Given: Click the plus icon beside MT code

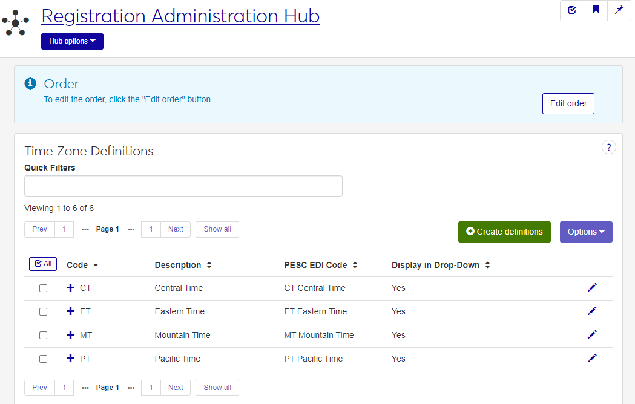Looking at the screenshot, I should click(x=71, y=335).
